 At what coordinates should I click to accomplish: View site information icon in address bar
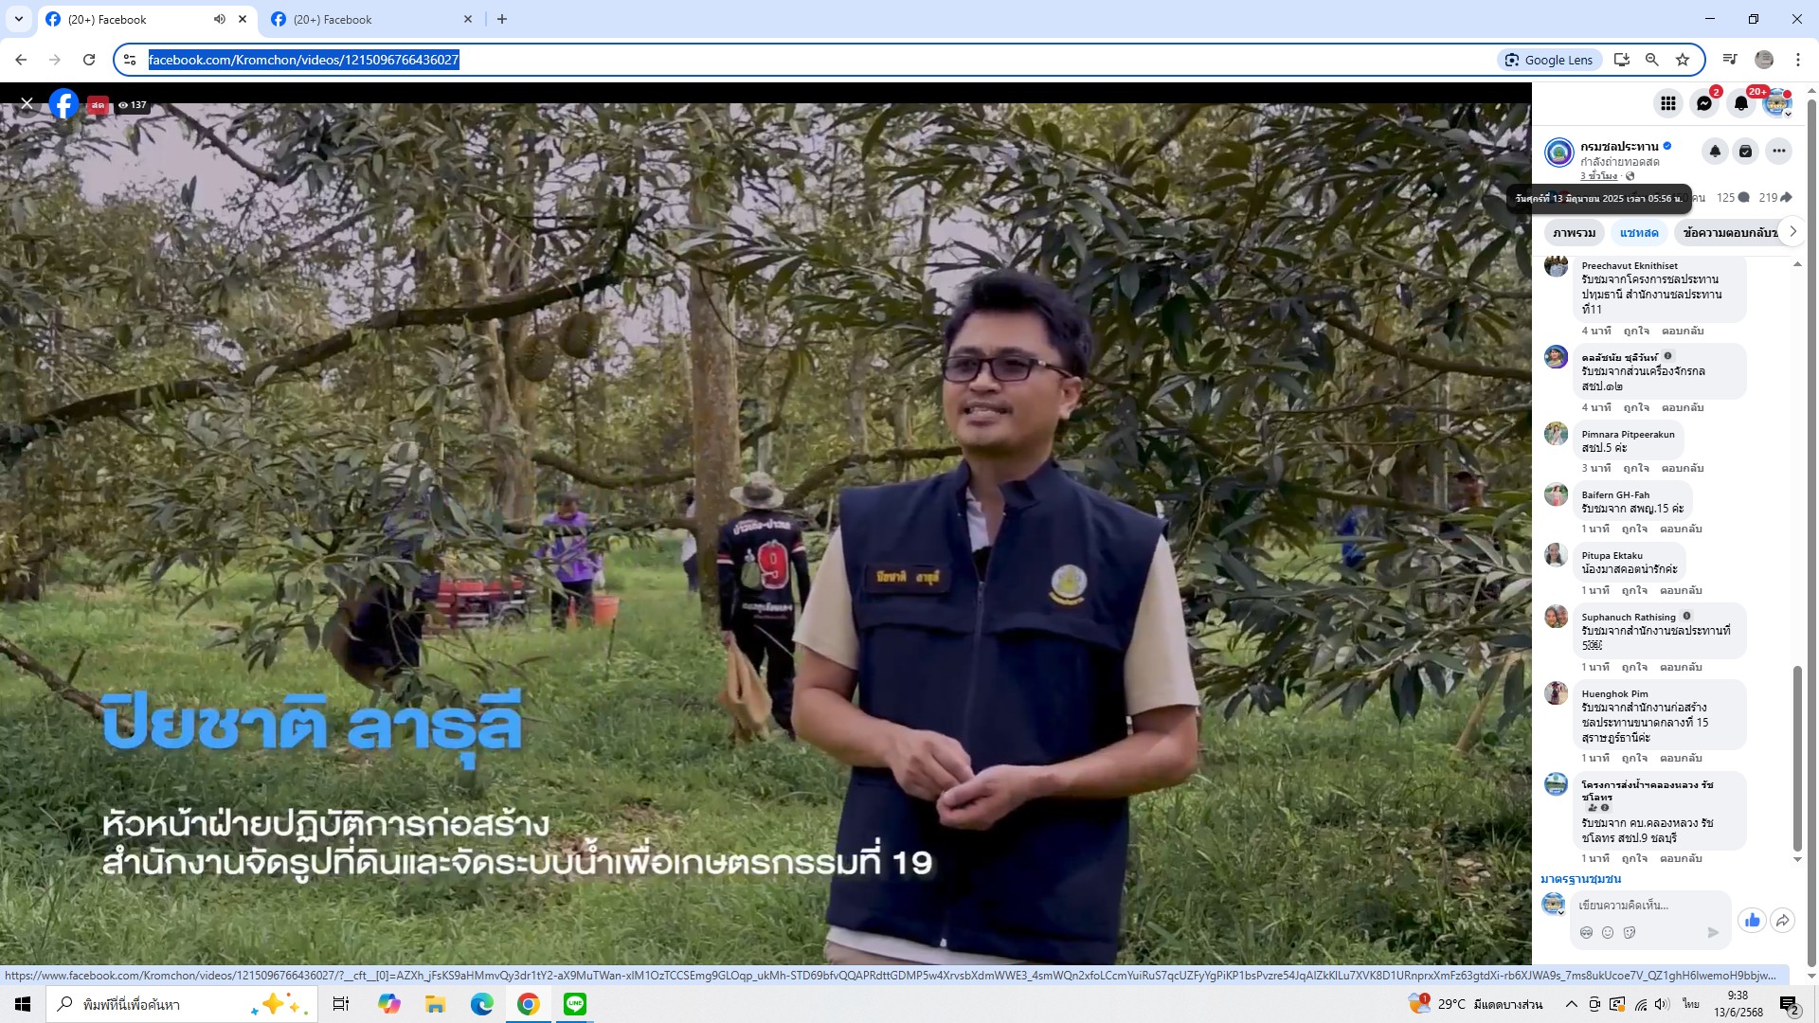click(131, 60)
